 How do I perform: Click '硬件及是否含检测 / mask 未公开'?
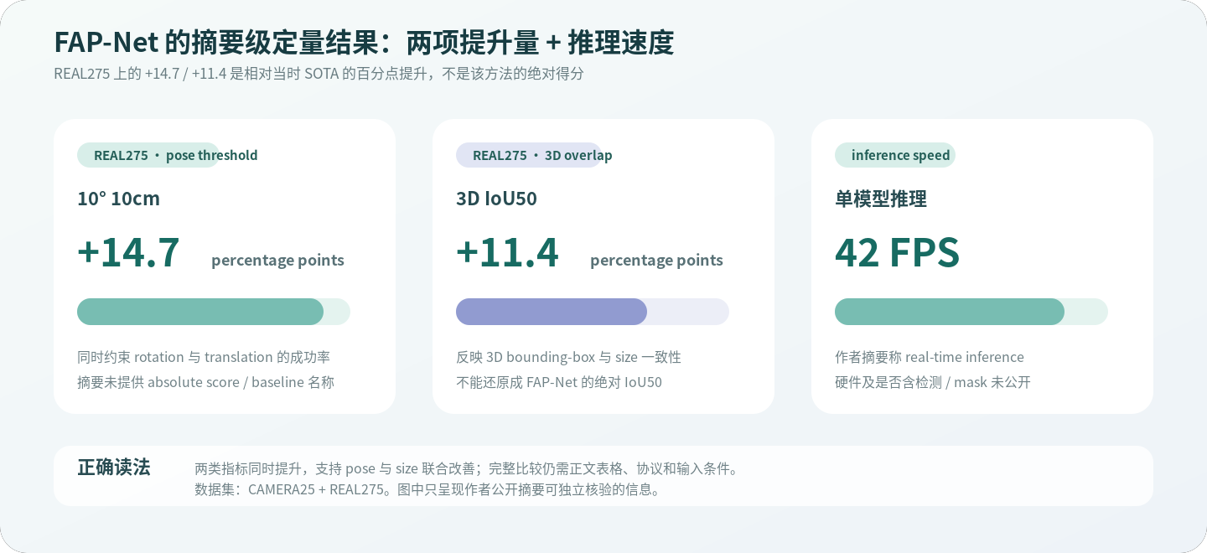coord(933,382)
